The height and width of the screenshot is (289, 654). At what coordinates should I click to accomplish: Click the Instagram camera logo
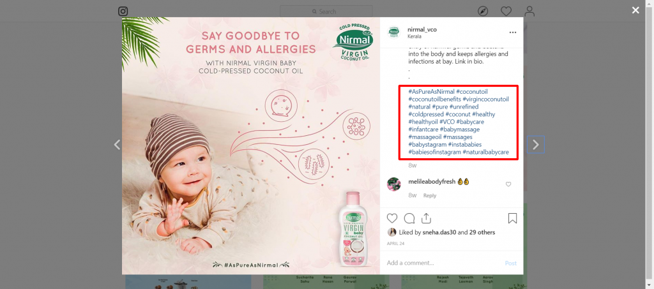pyautogui.click(x=123, y=11)
